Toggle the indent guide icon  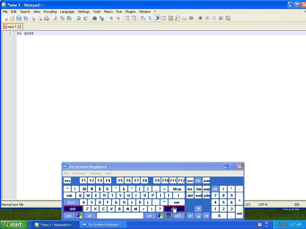[157, 18]
